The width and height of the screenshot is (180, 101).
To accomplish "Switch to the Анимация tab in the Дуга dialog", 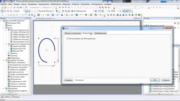I will [76, 33].
